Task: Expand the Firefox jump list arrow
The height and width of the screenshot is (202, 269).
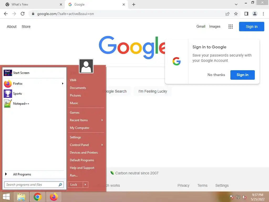Action: pos(63,84)
